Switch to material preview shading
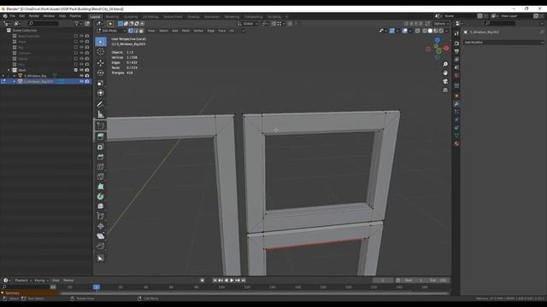 435,31
